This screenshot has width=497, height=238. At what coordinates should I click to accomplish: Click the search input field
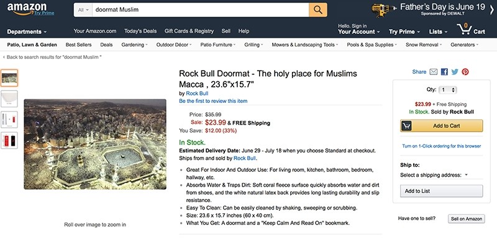tap(201, 10)
